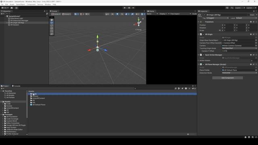This screenshot has width=258, height=145.
Task: Select the Move tool in scene overlay
Action: 52,23
